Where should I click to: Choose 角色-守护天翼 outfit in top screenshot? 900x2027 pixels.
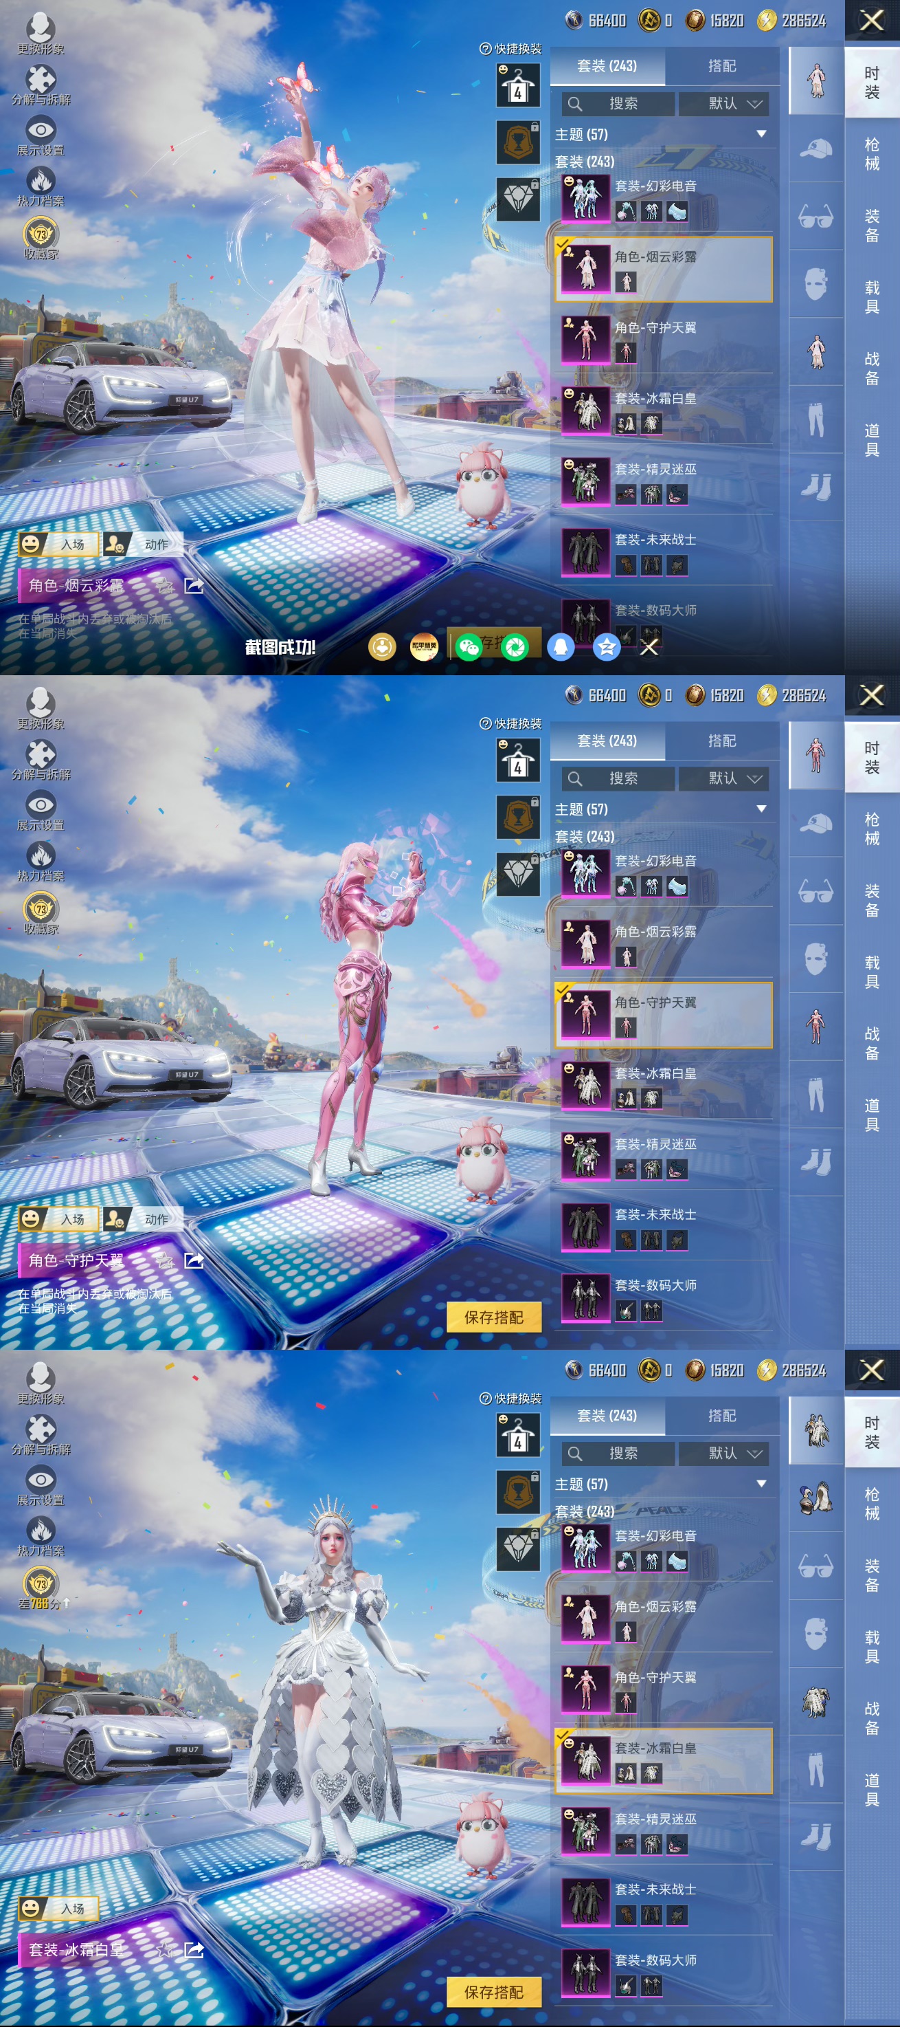(664, 339)
